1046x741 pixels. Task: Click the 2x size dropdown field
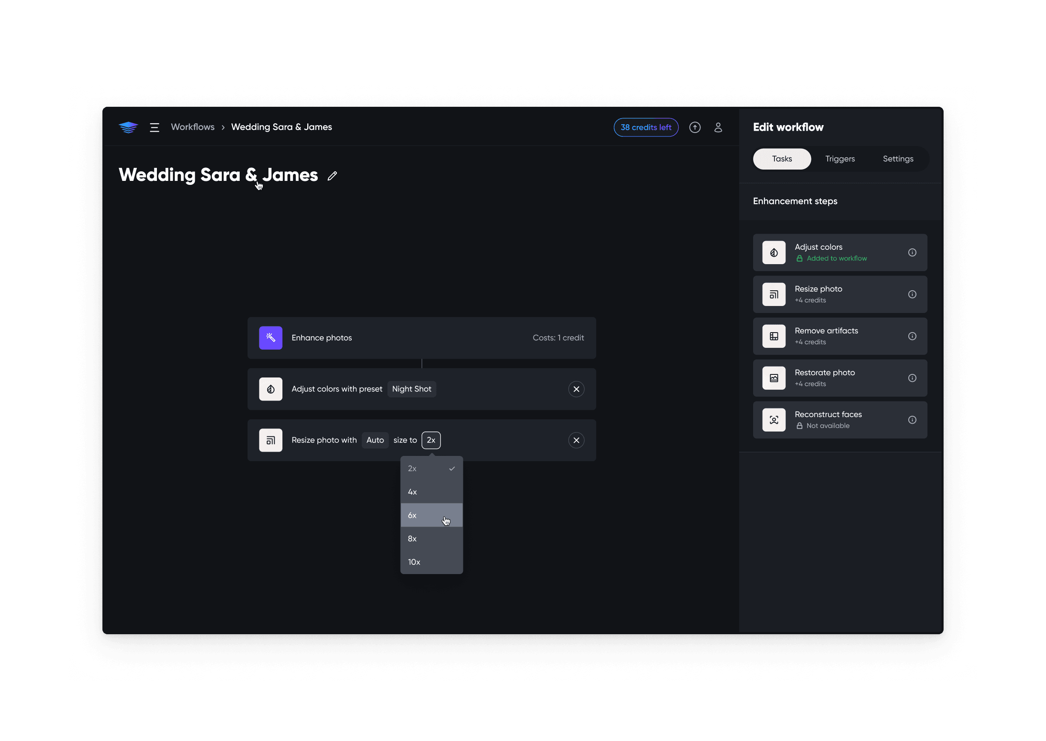[431, 440]
